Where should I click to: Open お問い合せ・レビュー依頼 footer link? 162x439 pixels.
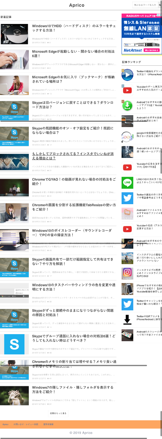[26, 424]
